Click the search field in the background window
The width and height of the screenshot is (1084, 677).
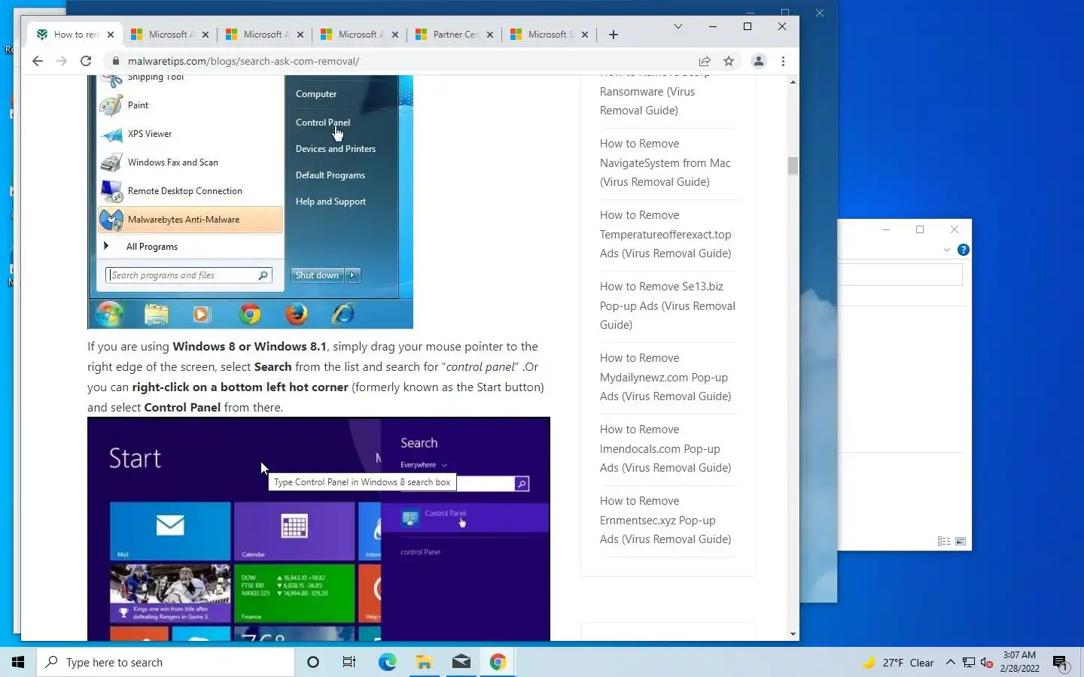pos(900,275)
